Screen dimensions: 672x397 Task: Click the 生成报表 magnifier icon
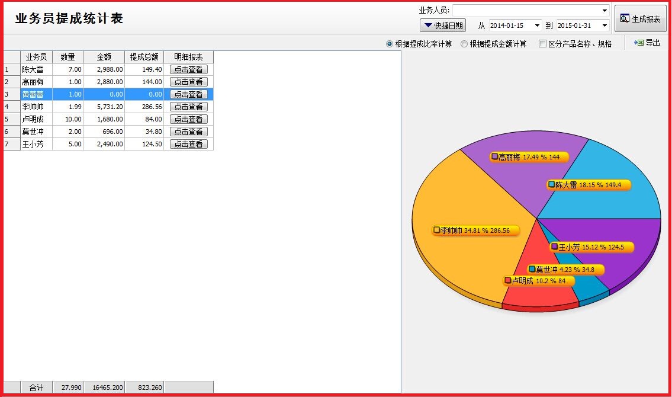coord(625,18)
